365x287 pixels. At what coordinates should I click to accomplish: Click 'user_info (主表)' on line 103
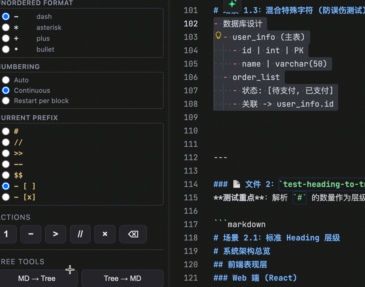[x=269, y=37]
